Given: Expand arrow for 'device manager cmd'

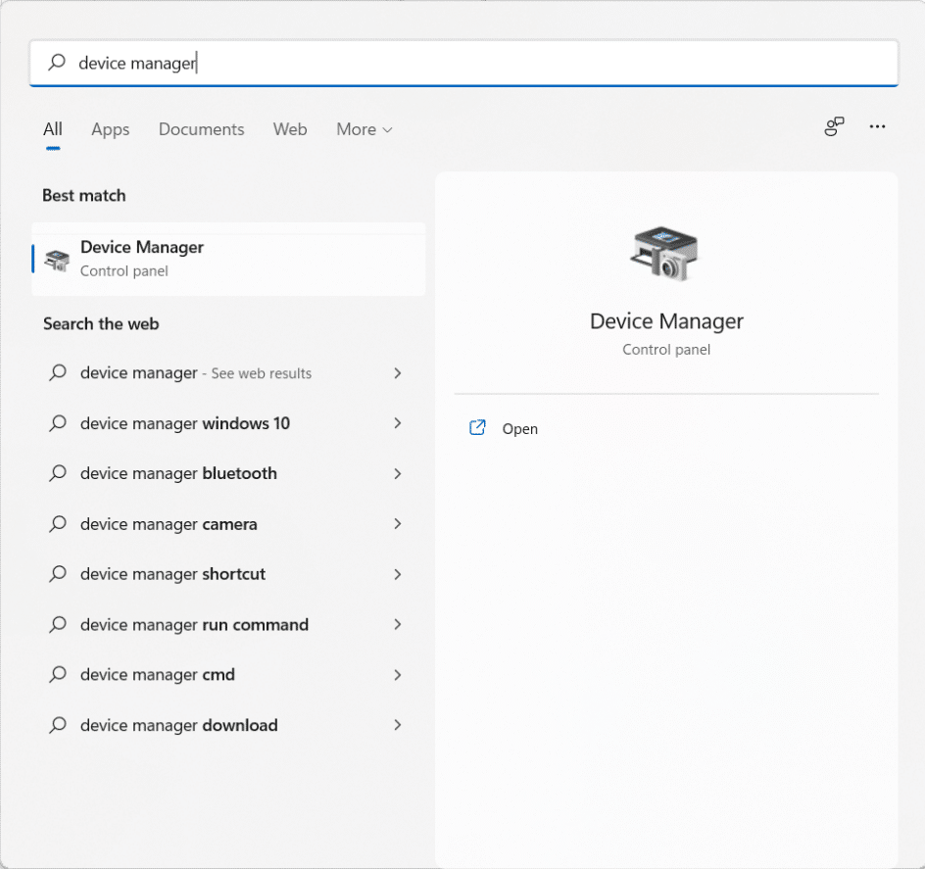Looking at the screenshot, I should 397,674.
